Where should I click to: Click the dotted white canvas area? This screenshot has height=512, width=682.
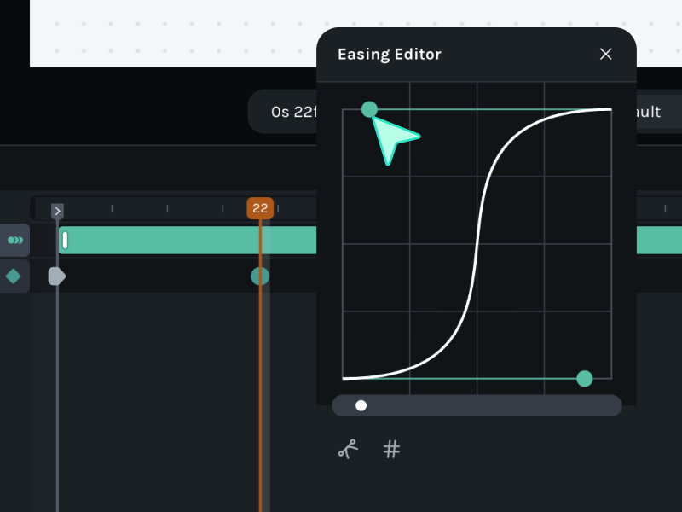click(x=170, y=32)
